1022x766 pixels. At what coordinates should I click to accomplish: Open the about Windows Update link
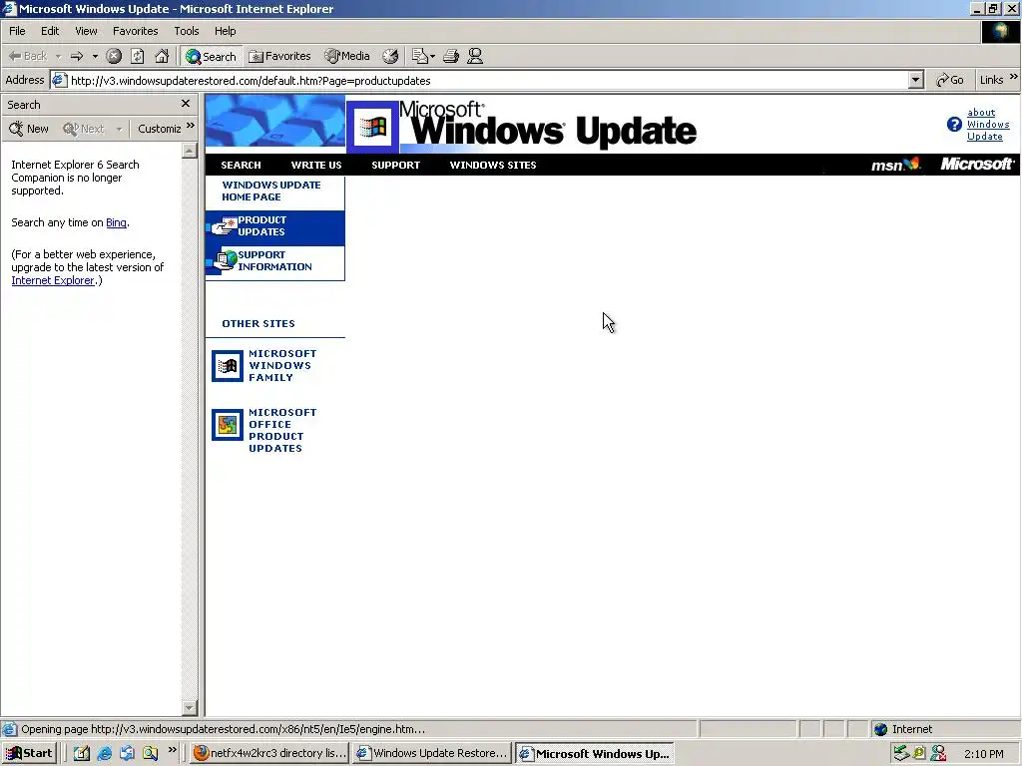tap(987, 125)
